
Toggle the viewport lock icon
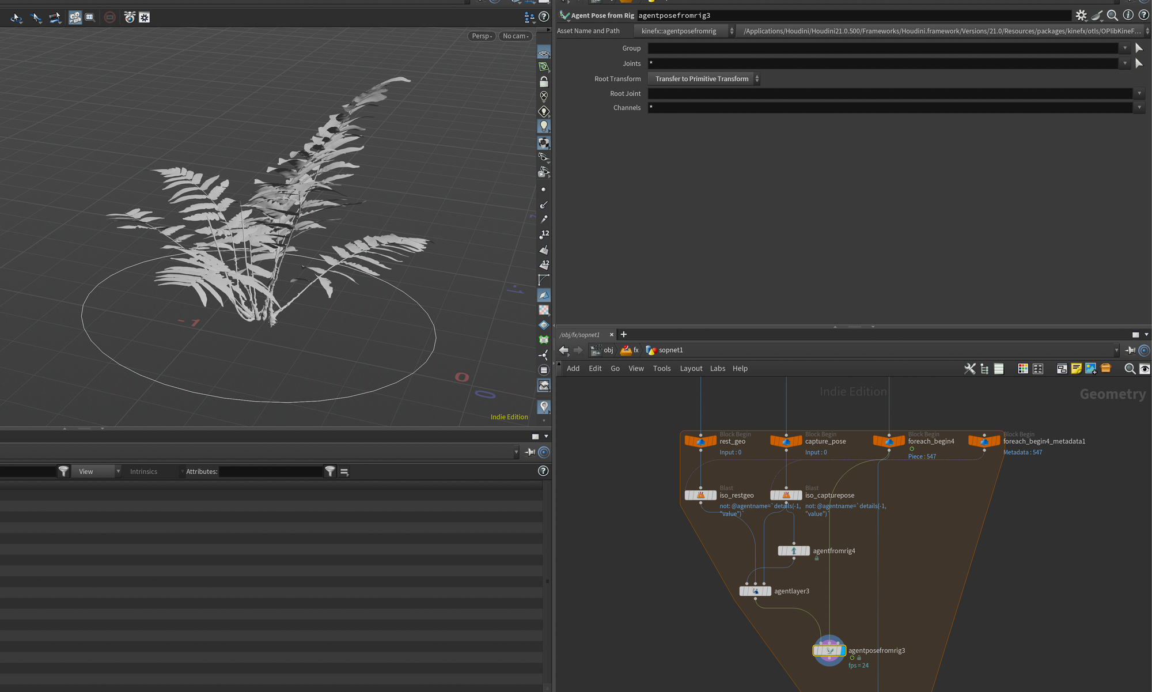point(544,82)
